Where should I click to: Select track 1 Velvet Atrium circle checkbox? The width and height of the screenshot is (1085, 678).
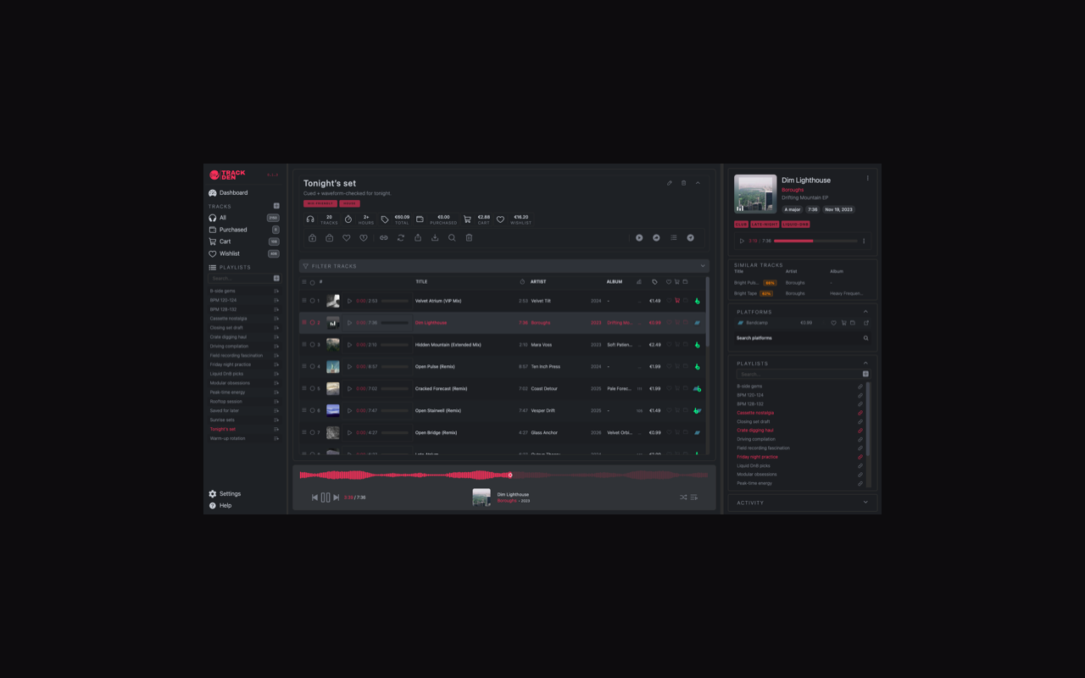[x=312, y=301]
